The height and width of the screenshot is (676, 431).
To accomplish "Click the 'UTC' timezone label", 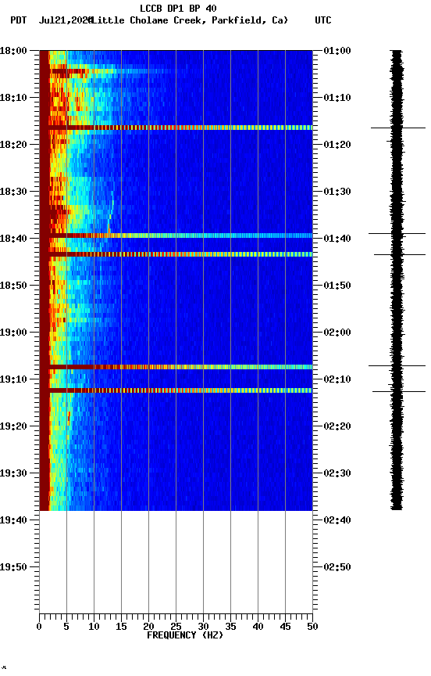I will tap(323, 20).
